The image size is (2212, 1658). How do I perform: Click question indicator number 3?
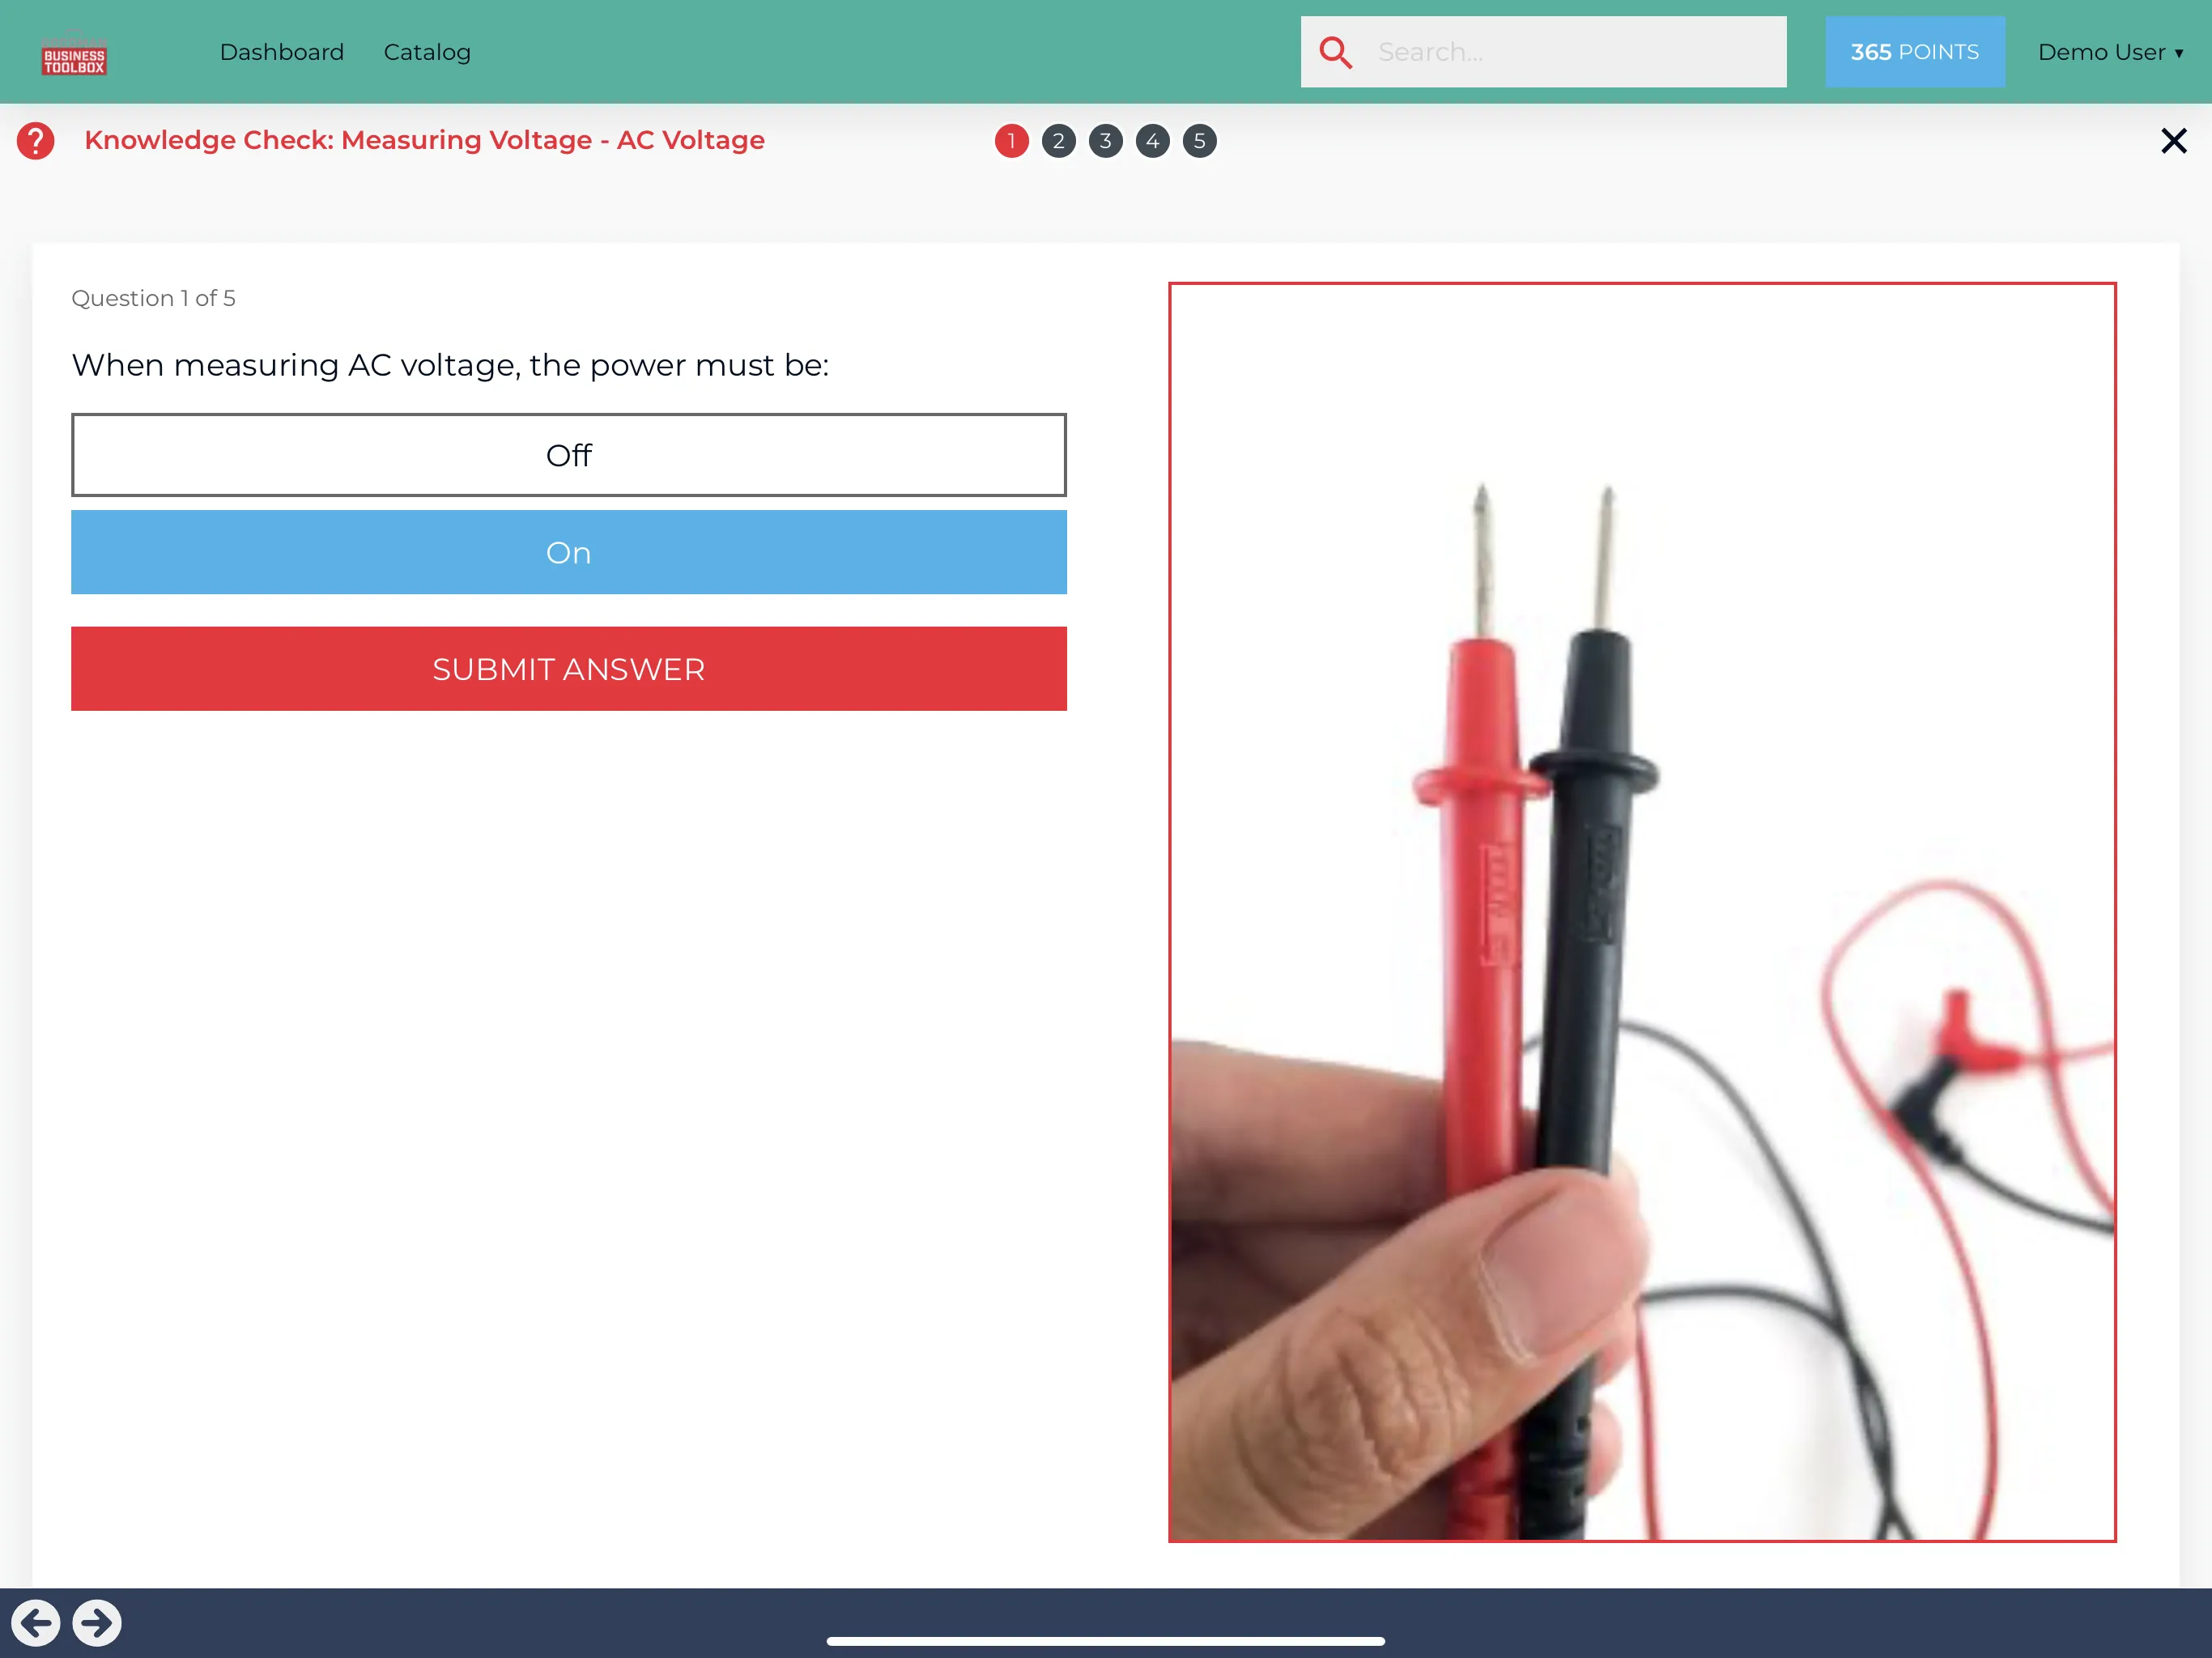pos(1106,139)
